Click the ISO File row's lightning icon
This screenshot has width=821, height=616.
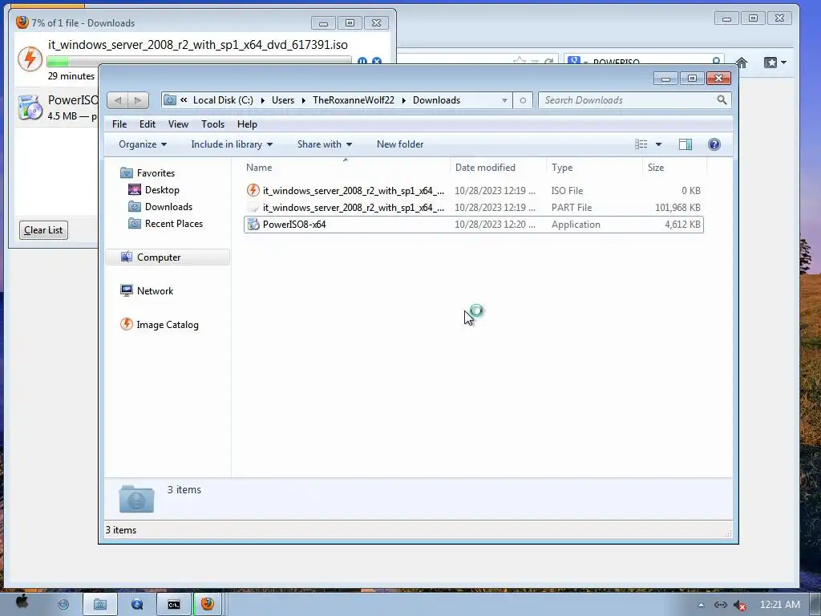coord(253,190)
